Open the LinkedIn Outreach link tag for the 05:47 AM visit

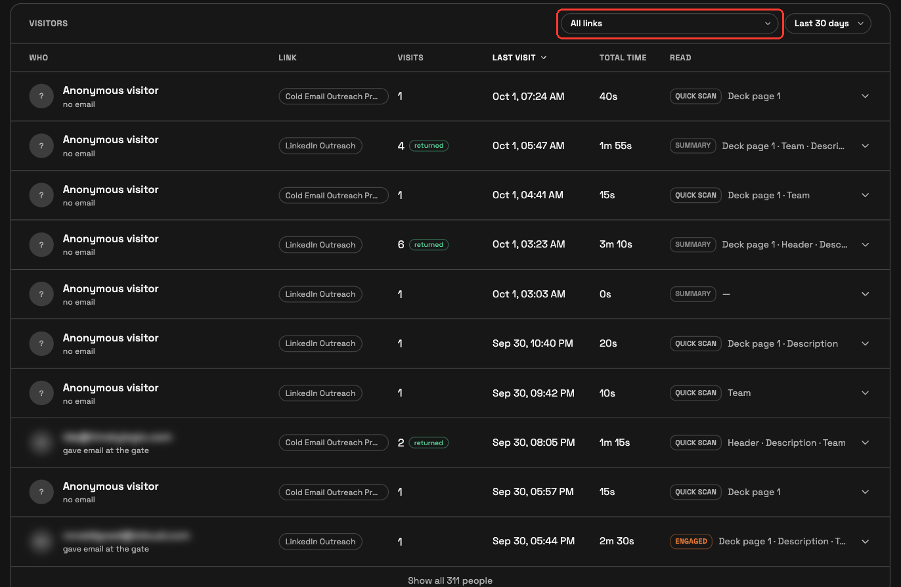320,146
